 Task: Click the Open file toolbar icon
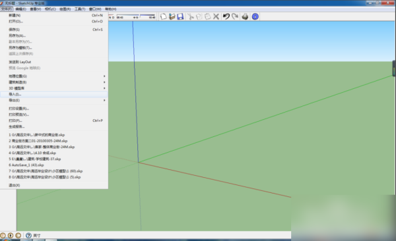click(x=172, y=16)
